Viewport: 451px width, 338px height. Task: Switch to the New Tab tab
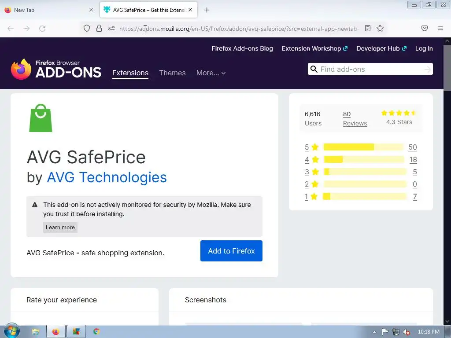pyautogui.click(x=49, y=10)
